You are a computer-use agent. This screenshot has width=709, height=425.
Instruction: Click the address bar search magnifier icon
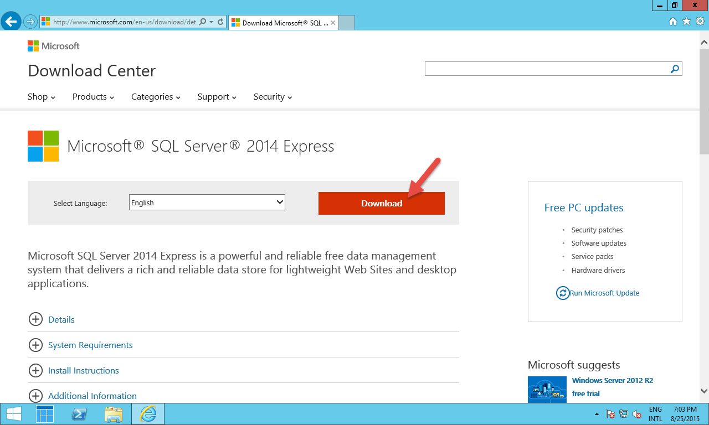(x=202, y=22)
